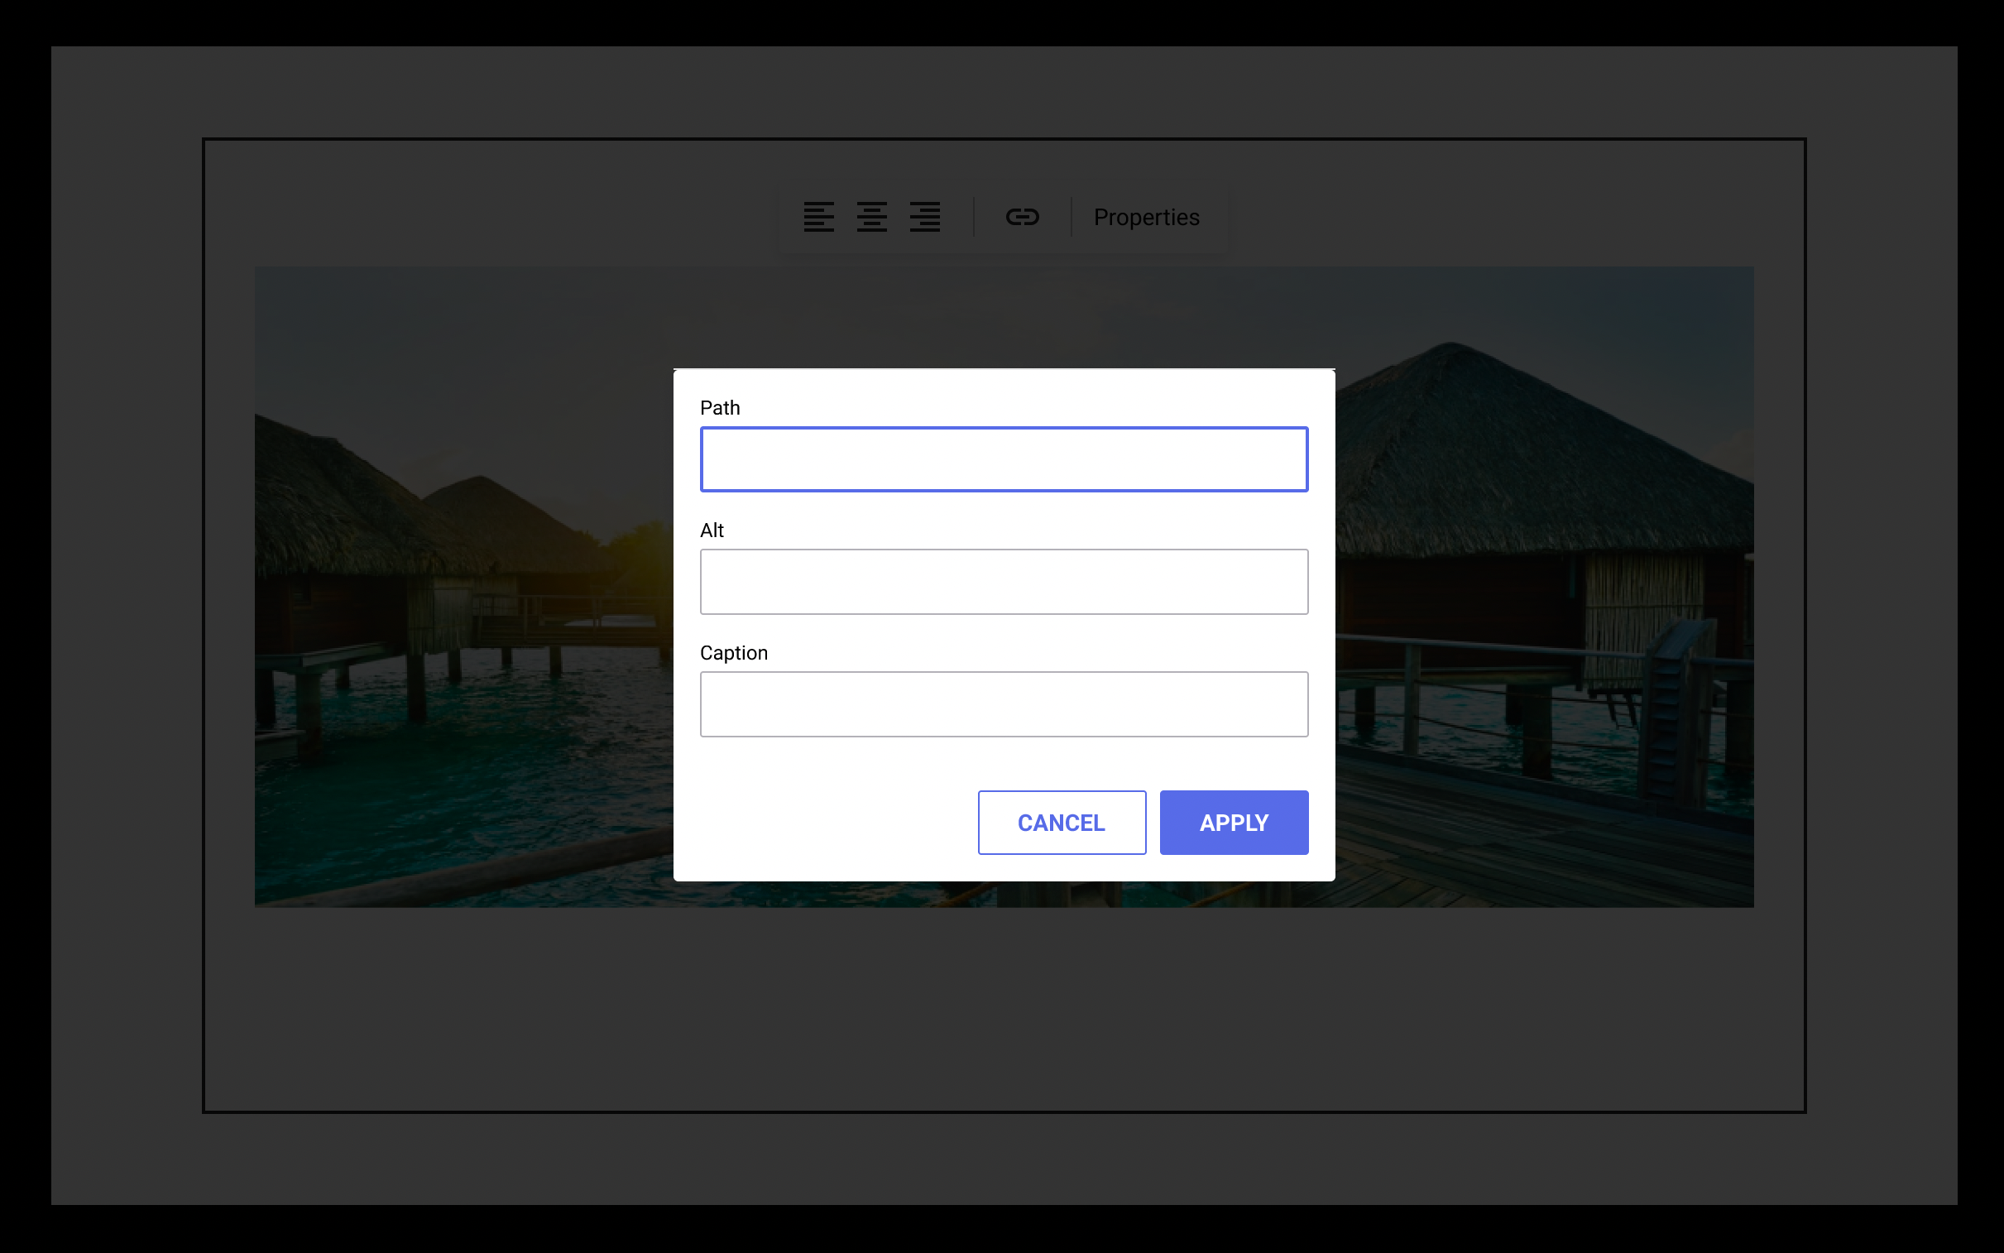Cancel the image properties dialog
Screen dimensions: 2004x1253
tap(1062, 822)
